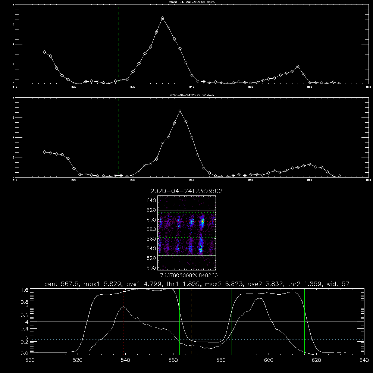The image size is (373, 373).
Task: Click the bottom plot x-axis label 520
Action: (78, 360)
